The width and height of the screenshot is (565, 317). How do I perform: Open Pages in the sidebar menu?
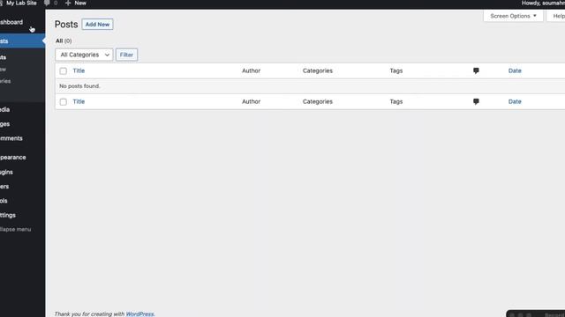click(5, 124)
